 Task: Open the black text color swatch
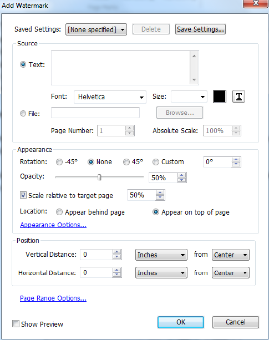click(220, 97)
